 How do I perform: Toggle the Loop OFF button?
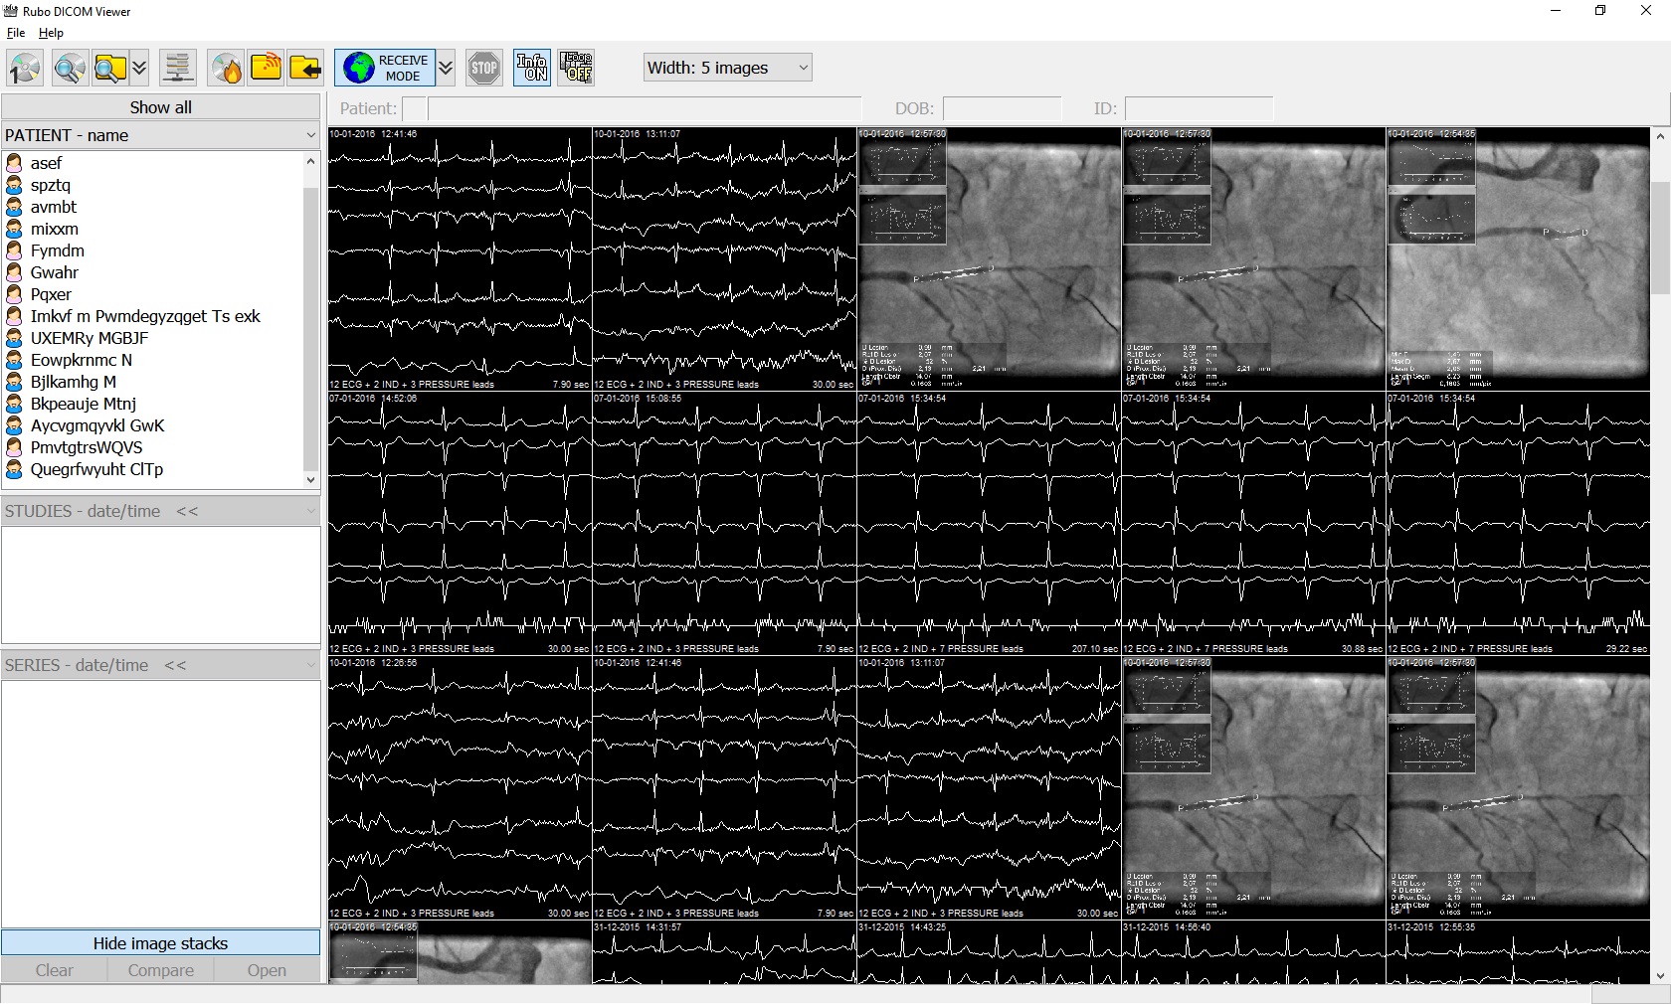[x=577, y=69]
